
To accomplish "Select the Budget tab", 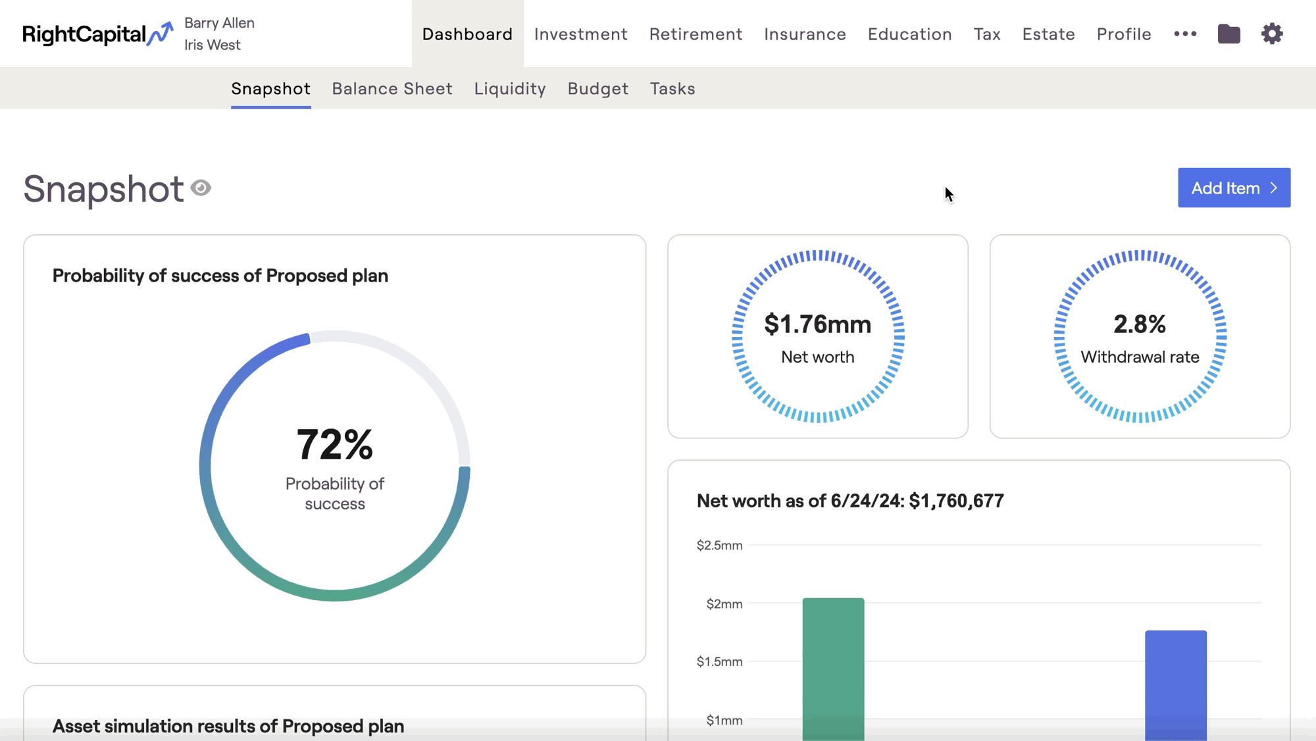I will [597, 89].
